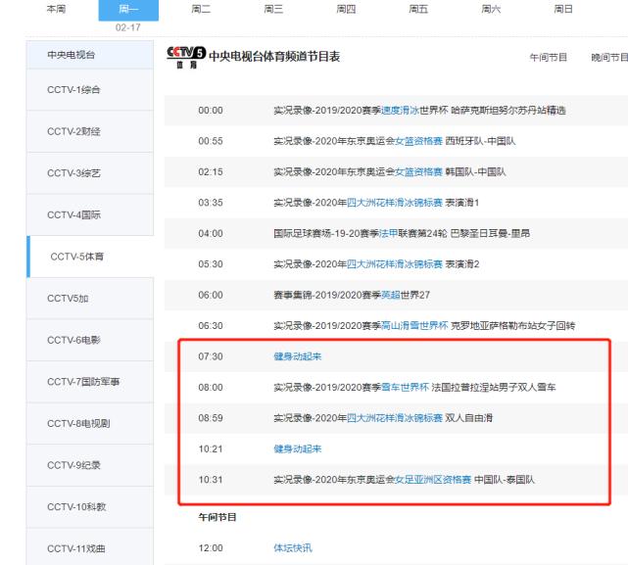Click the 00:00 time cell
This screenshot has width=628, height=565.
pos(211,110)
